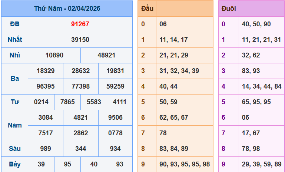Click the Nhất row label

(14, 40)
